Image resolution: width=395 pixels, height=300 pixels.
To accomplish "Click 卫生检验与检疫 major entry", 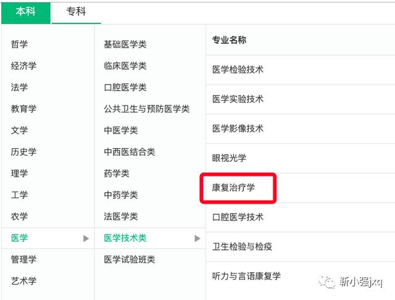I will click(x=242, y=246).
